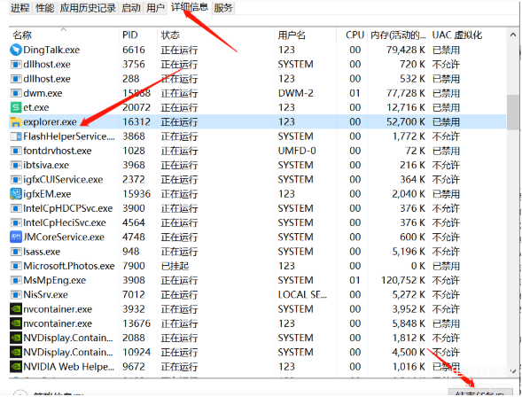Viewport: 522px width, 397px height.
Task: Click the PID 9672 cell
Action: (x=134, y=367)
